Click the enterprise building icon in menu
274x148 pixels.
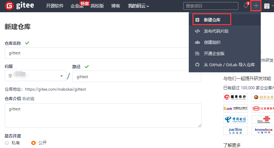click(x=197, y=54)
